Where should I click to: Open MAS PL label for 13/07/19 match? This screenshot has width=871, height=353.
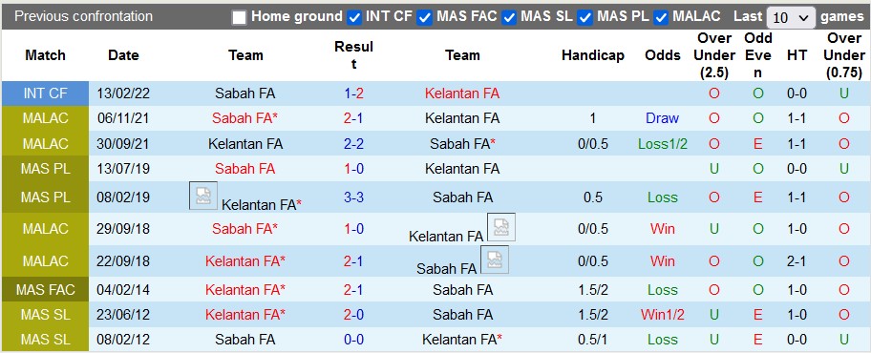point(45,169)
